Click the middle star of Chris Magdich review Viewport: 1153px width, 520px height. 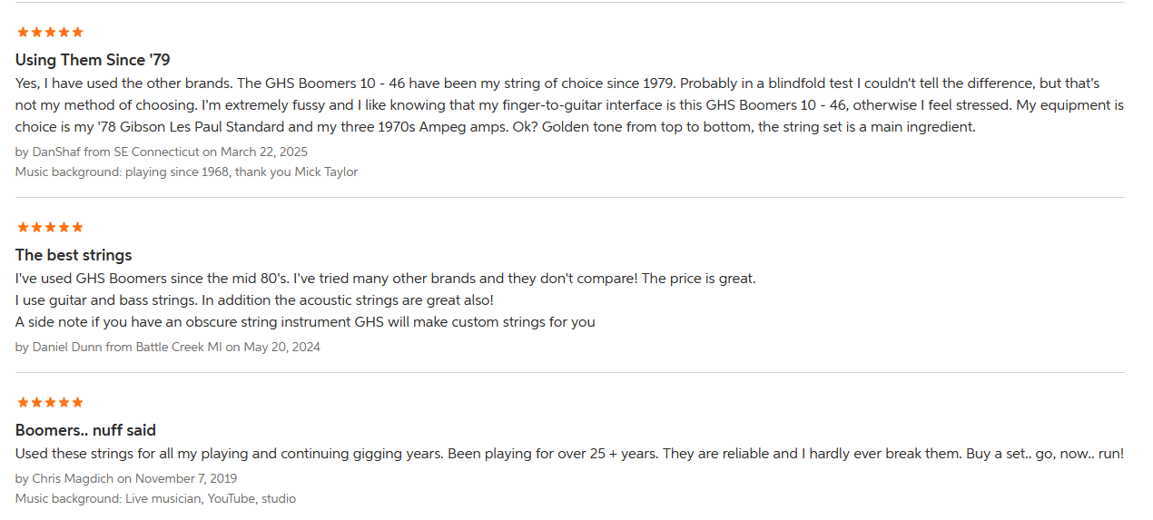pos(50,402)
